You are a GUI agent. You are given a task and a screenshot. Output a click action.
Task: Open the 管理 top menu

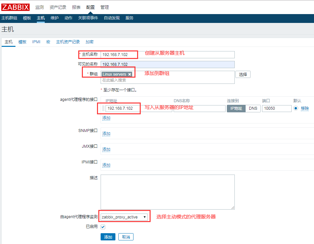(105, 8)
